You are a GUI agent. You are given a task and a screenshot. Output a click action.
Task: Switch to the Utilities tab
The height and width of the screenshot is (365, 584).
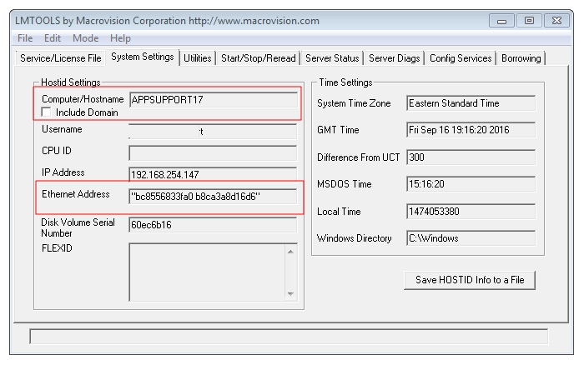point(197,58)
